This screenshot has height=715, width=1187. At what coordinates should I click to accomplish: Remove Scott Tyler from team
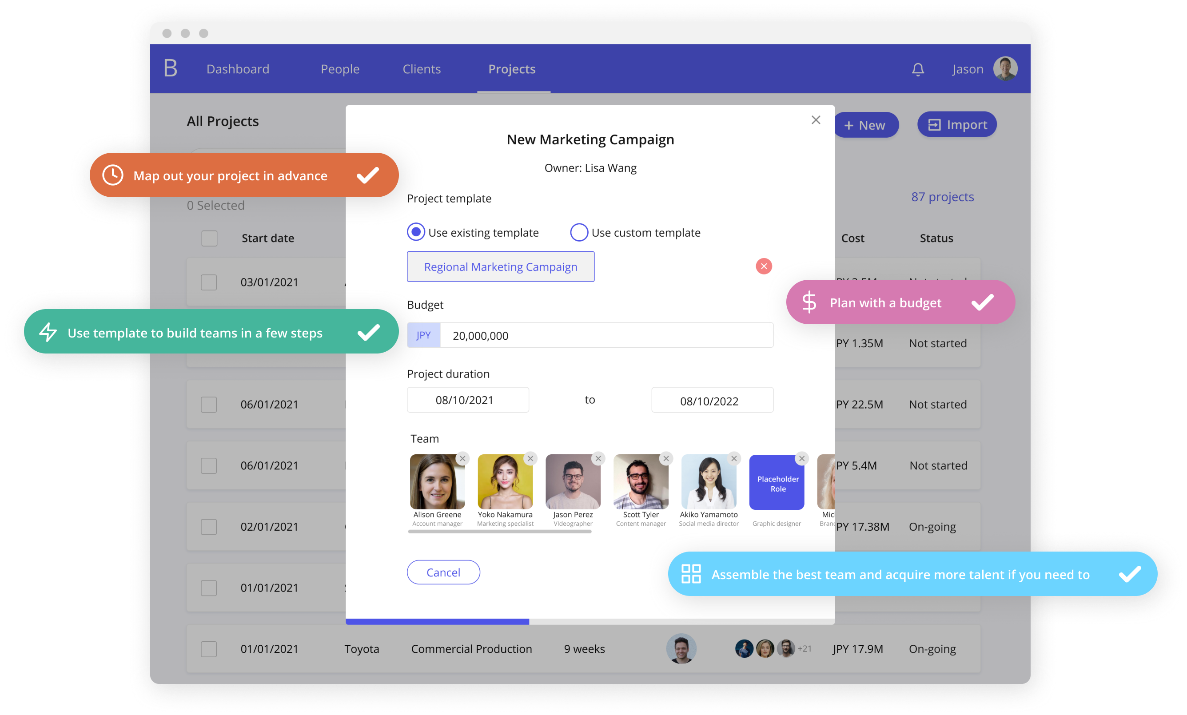click(666, 458)
